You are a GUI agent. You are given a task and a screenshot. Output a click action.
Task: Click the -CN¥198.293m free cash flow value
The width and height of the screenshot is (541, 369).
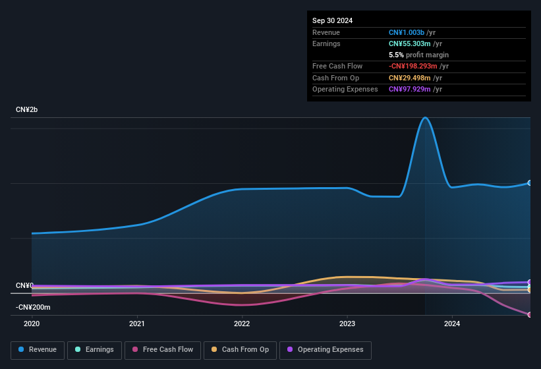(413, 66)
